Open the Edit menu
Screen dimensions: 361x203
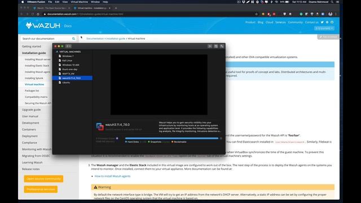point(57,2)
